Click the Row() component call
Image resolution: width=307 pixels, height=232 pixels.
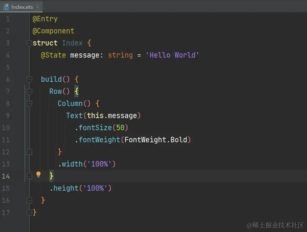59,91
